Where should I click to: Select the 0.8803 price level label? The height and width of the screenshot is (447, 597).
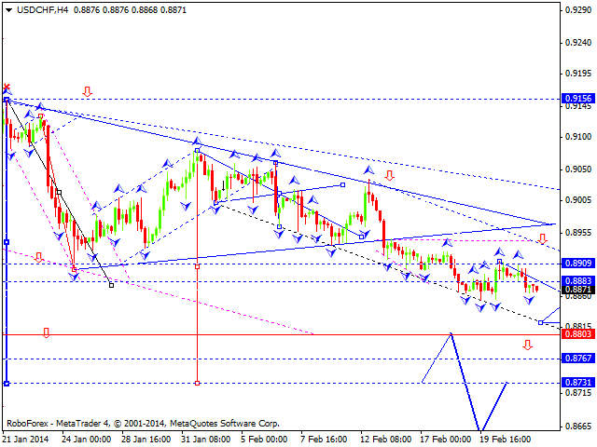(578, 334)
